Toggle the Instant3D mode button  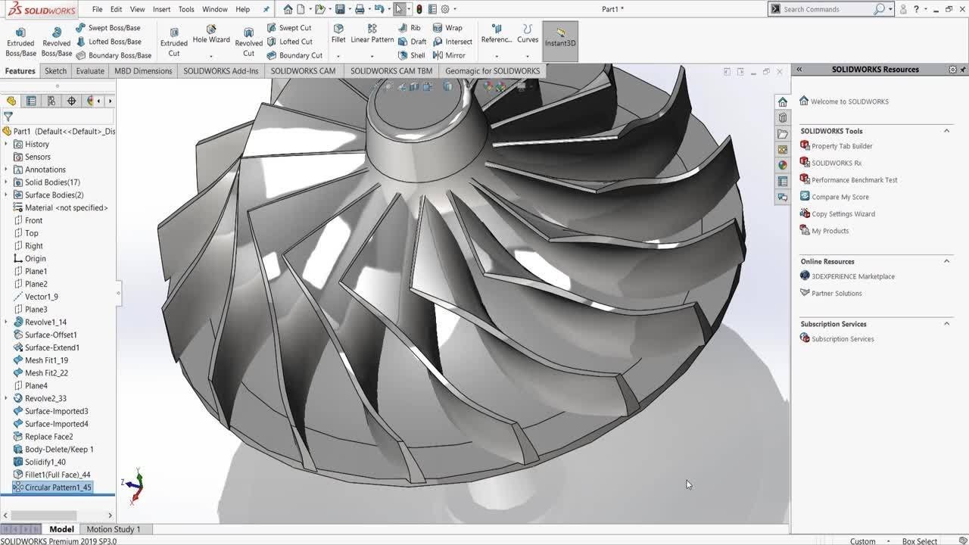[560, 36]
